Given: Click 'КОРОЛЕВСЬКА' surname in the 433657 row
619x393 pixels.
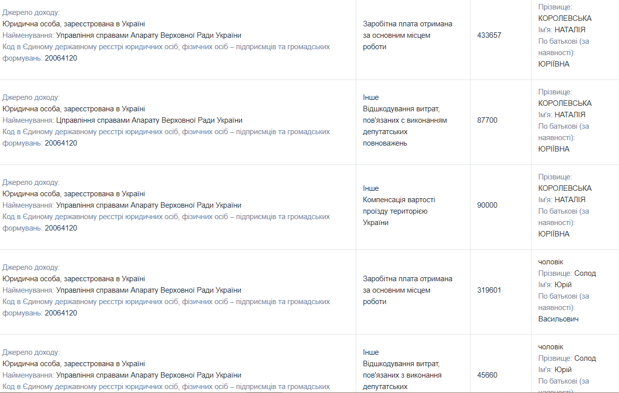Looking at the screenshot, I should pos(565,18).
